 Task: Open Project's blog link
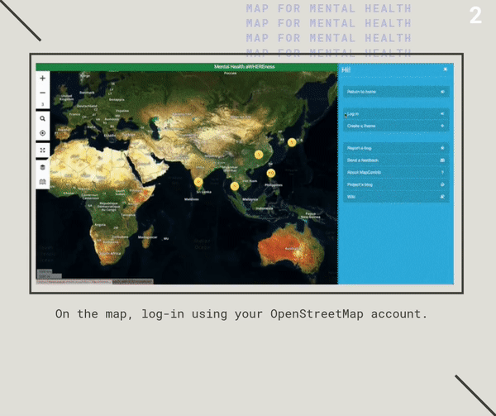tap(396, 184)
